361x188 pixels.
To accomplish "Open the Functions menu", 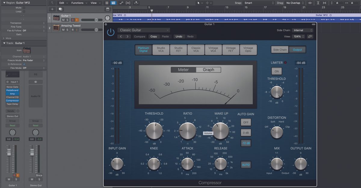I will tap(78, 3).
